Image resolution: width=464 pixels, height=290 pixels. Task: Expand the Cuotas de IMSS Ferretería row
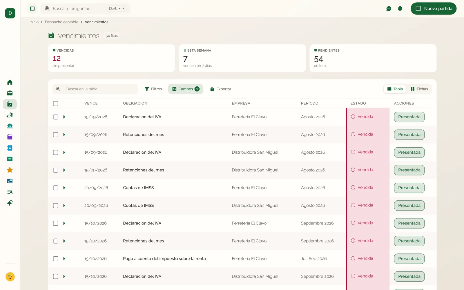click(64, 188)
